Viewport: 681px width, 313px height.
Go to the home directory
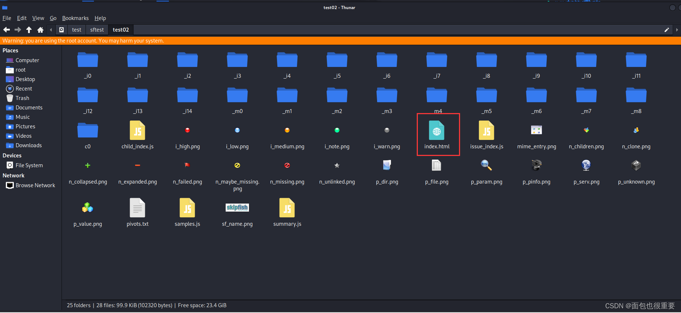(40, 30)
